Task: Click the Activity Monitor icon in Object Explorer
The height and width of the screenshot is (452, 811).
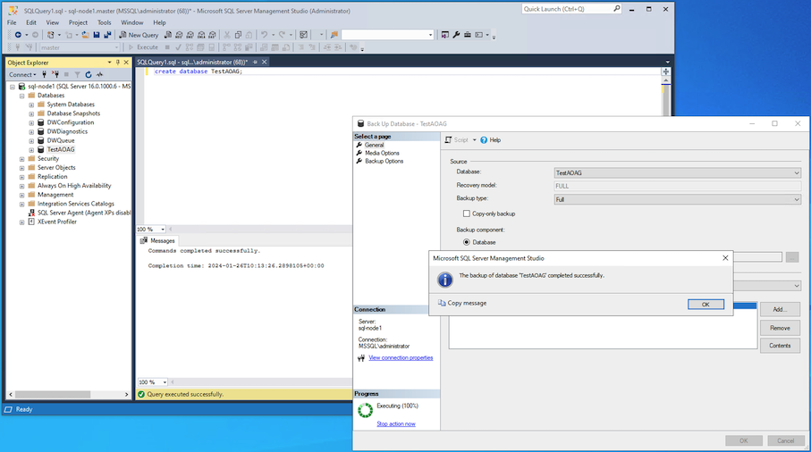Action: 99,74
